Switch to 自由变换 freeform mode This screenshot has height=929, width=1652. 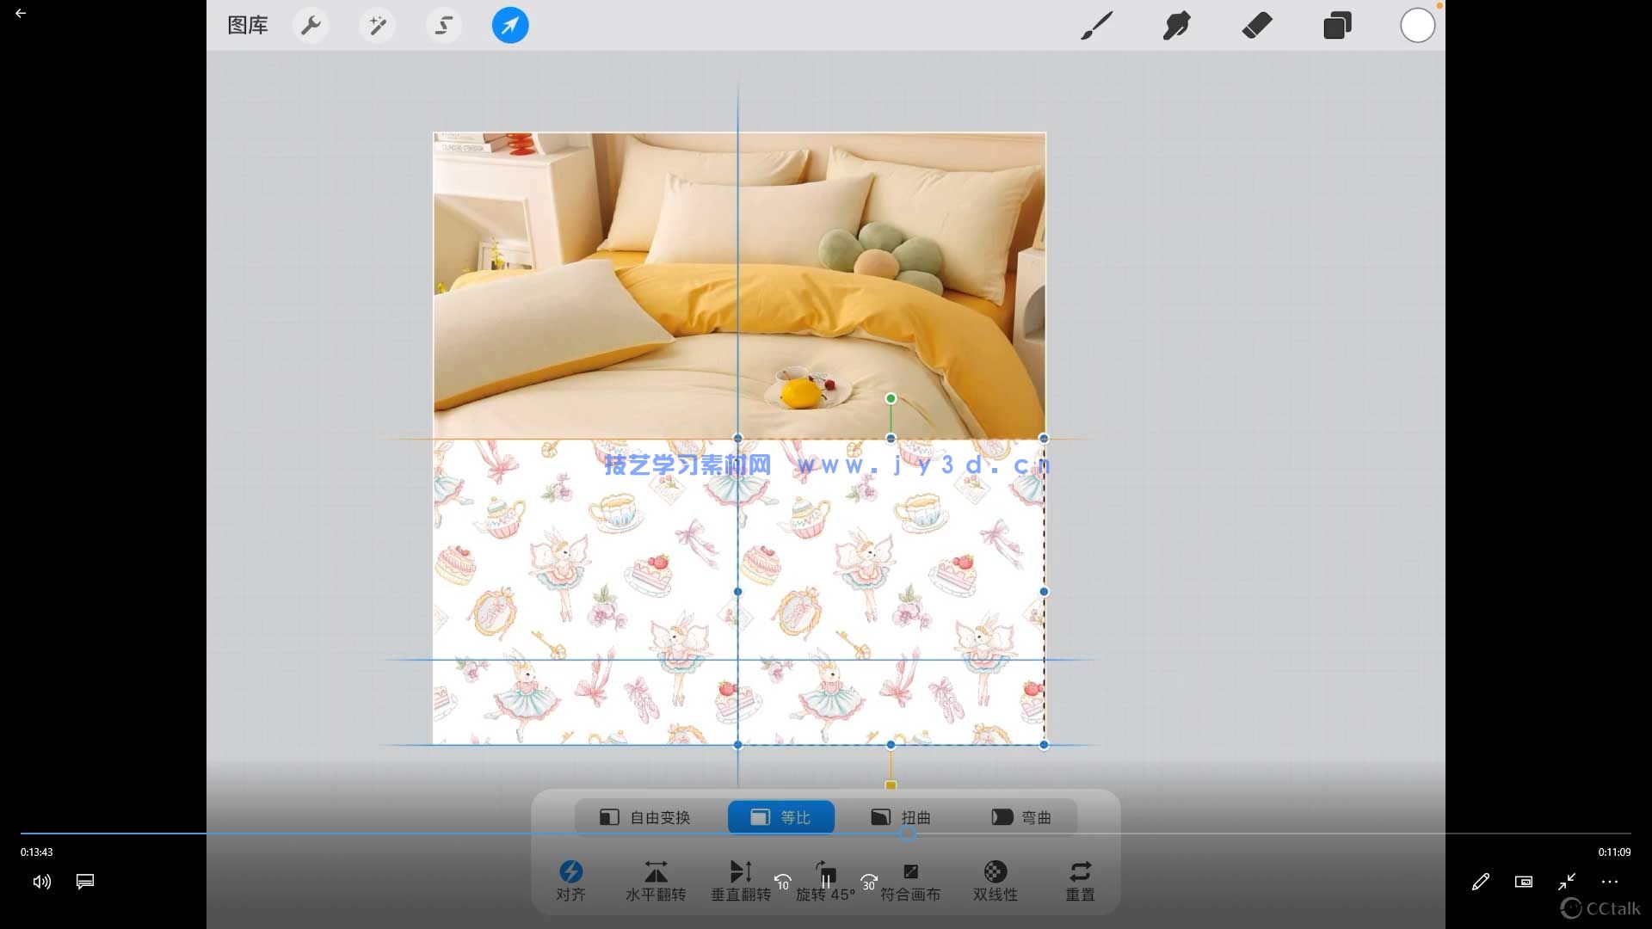(645, 817)
